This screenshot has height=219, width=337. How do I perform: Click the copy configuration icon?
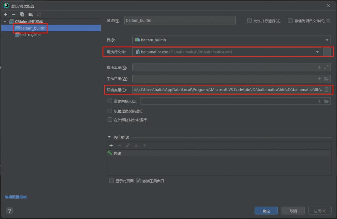click(22, 14)
